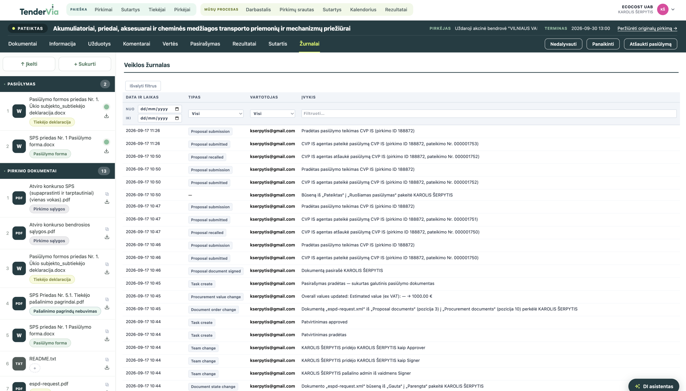The image size is (686, 391).
Task: Open Pirkimai search menu item
Action: pos(103,10)
